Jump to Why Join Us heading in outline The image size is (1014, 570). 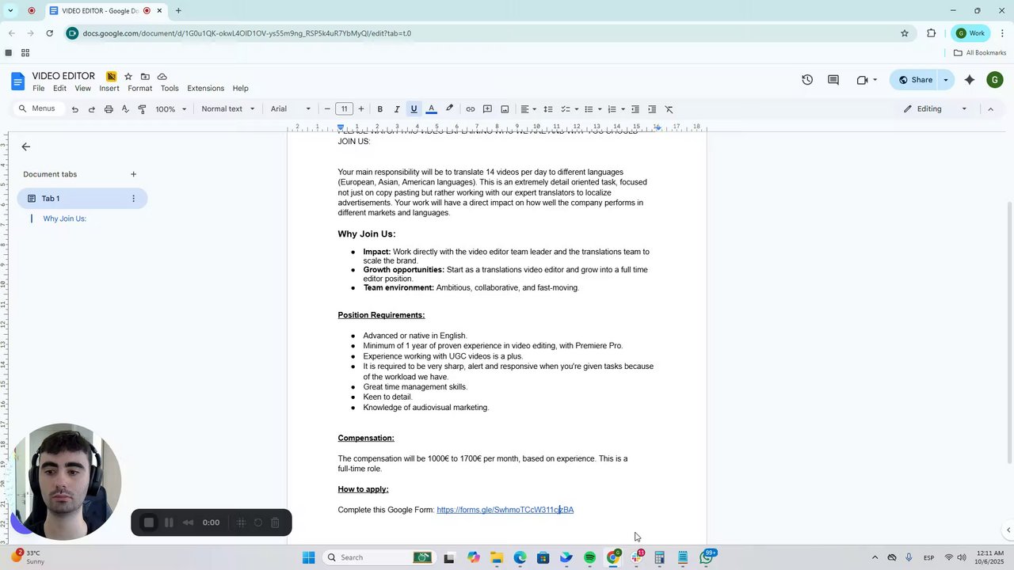tap(65, 219)
